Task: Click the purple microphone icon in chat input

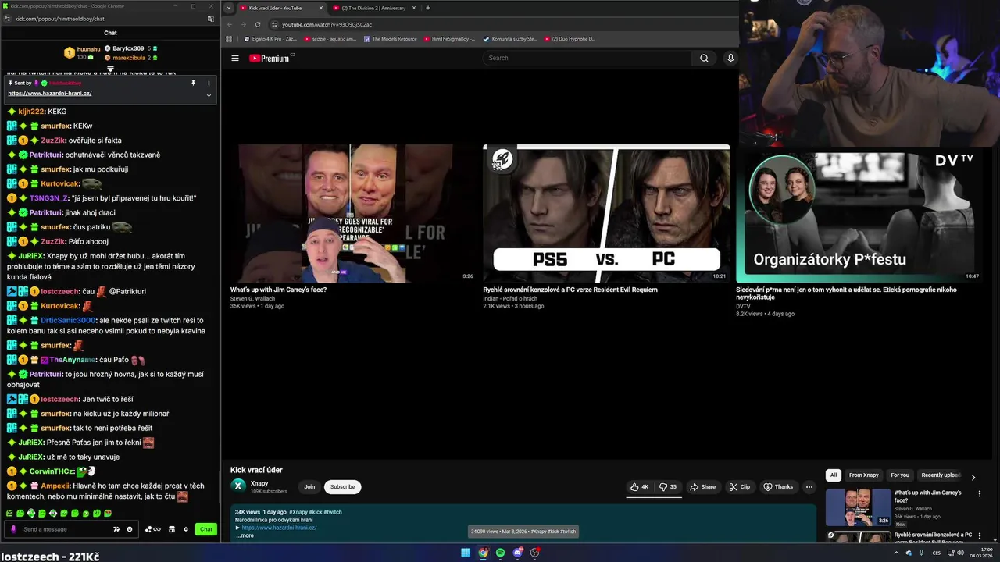Action: [x=13, y=529]
